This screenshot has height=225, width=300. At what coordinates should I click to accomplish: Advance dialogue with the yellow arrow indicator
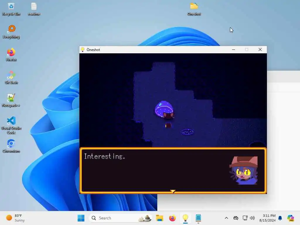(173, 191)
